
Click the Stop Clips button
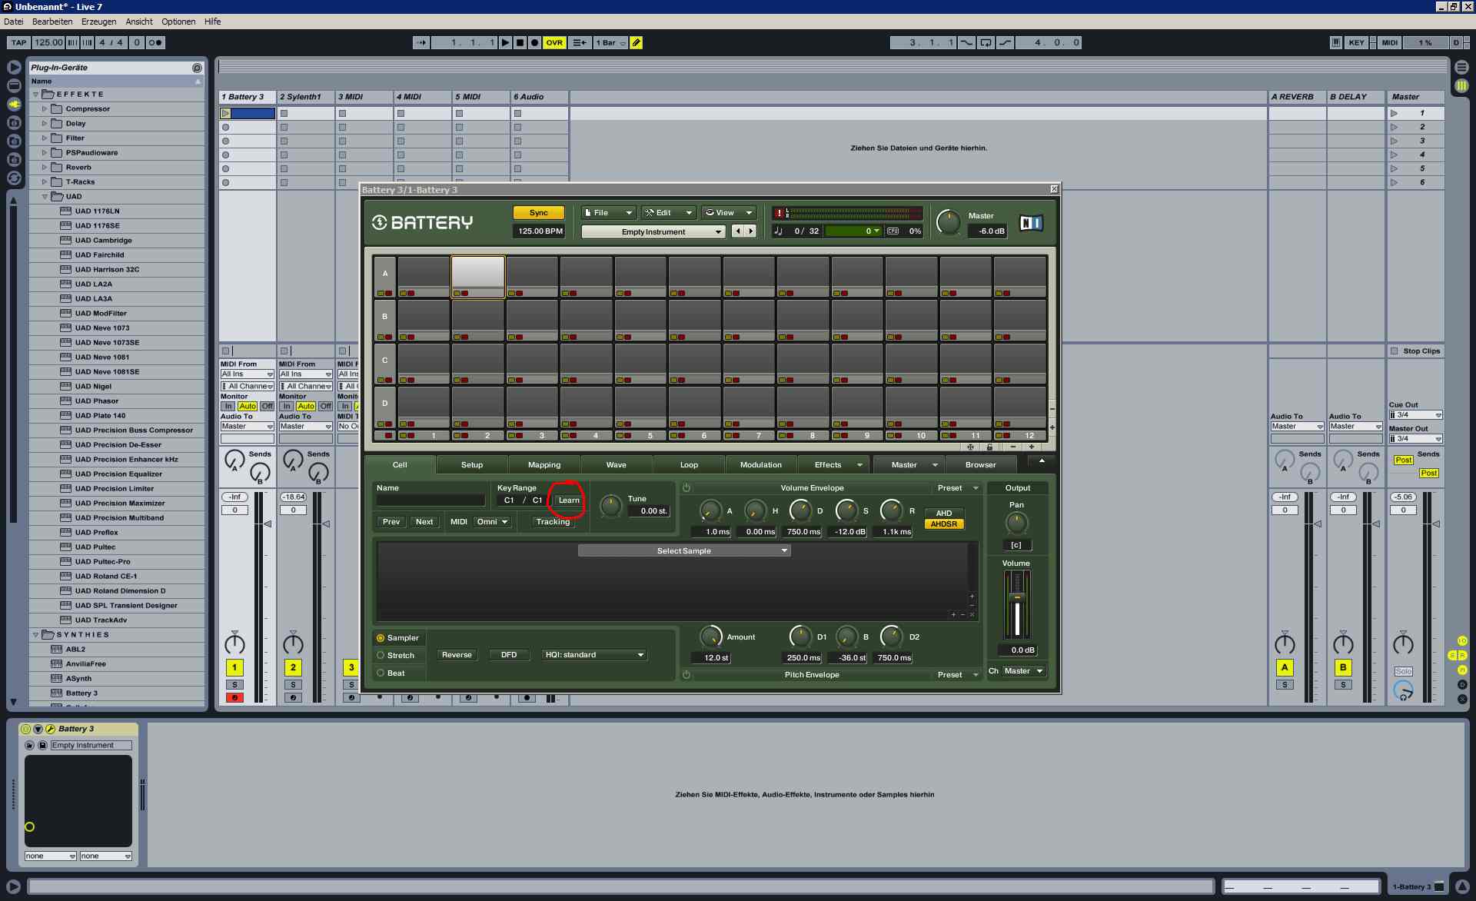(1415, 351)
